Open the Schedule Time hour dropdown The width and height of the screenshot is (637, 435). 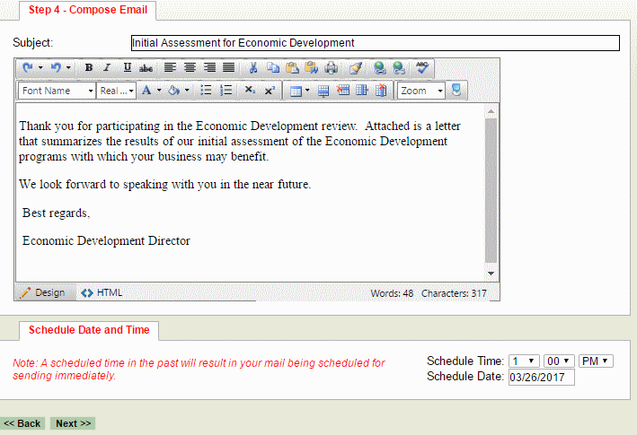524,361
